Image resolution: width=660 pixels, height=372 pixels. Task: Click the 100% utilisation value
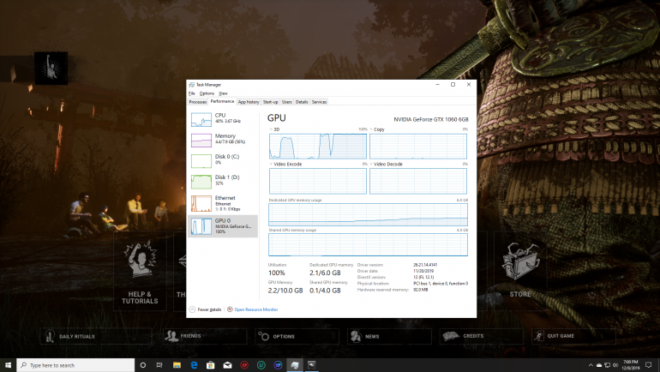coord(277,273)
